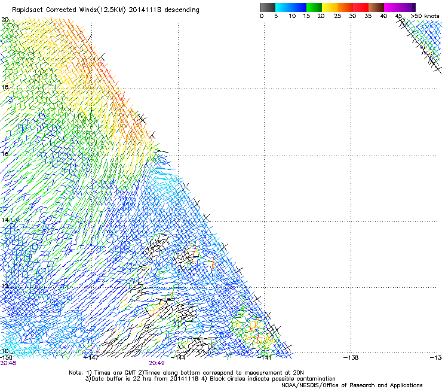Click the yellow 20-25 knots legend segment

[x=330, y=7]
